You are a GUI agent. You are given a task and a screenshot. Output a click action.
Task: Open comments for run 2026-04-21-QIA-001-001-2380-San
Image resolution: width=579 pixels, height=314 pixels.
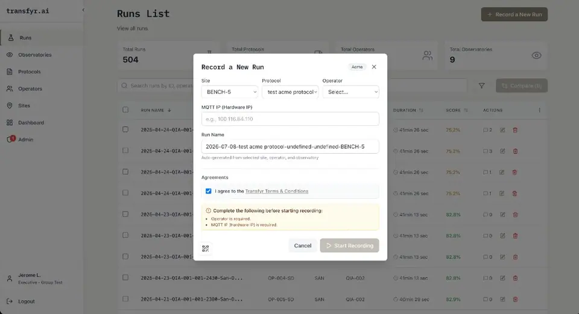tap(487, 300)
